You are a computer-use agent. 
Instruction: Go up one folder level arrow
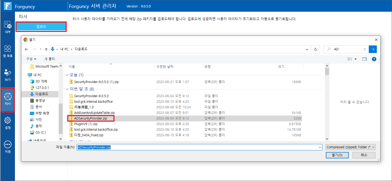pyautogui.click(x=46, y=49)
